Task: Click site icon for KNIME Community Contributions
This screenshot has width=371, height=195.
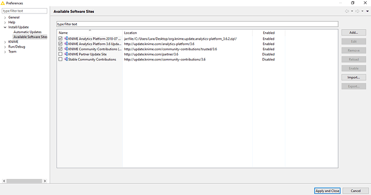Action: tap(66, 49)
